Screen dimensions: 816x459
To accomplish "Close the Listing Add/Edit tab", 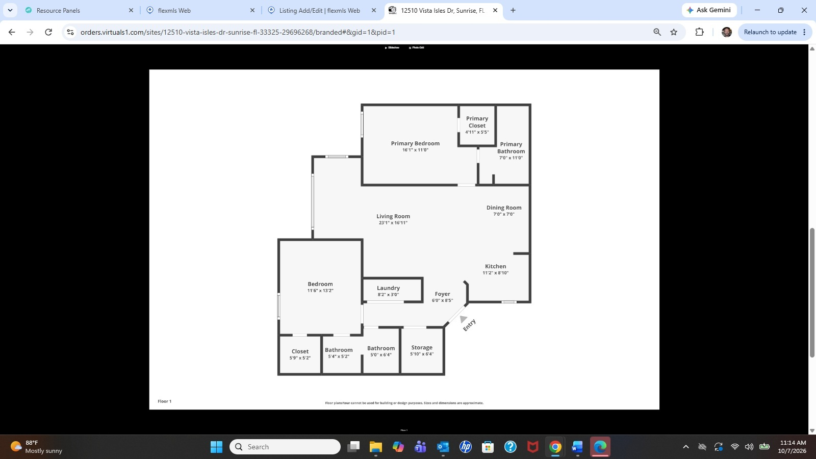I will [374, 10].
